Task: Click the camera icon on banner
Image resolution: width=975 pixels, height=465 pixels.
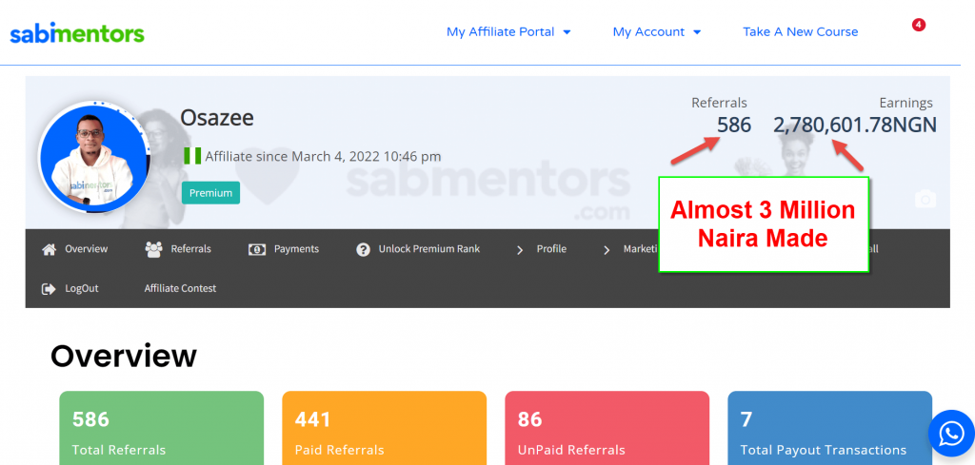Action: [x=925, y=199]
